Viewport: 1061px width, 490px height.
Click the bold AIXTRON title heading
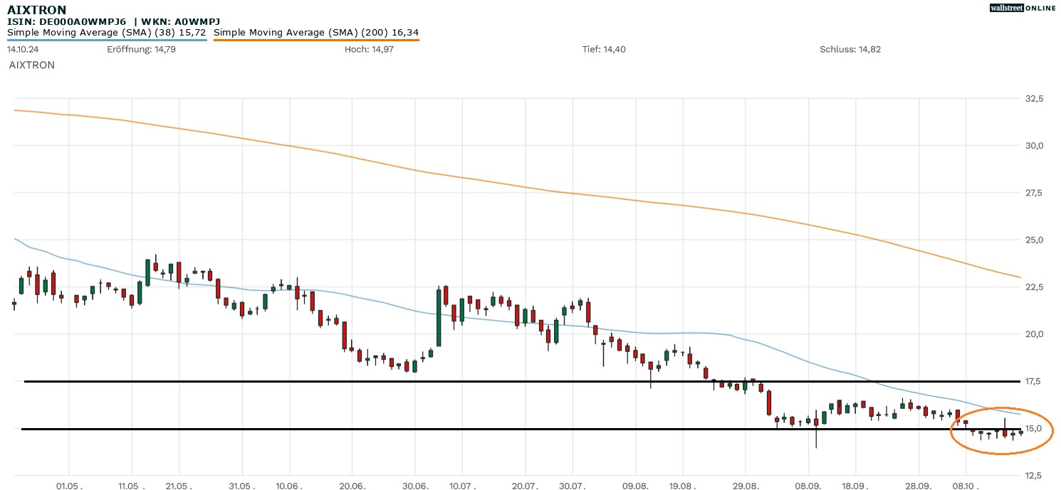(37, 10)
